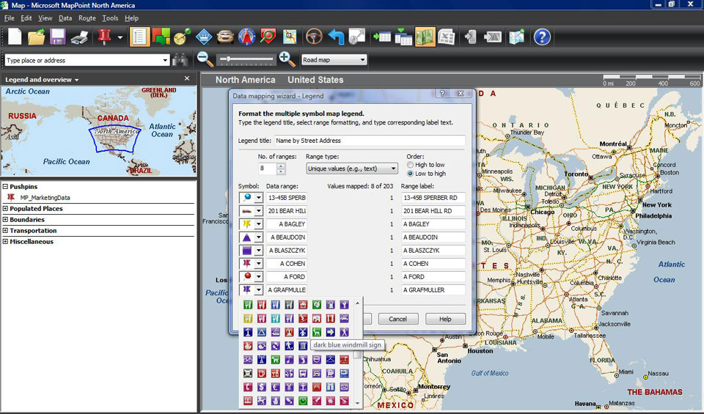704x414 pixels.
Task: Click the blue back arrow icon
Action: point(336,37)
